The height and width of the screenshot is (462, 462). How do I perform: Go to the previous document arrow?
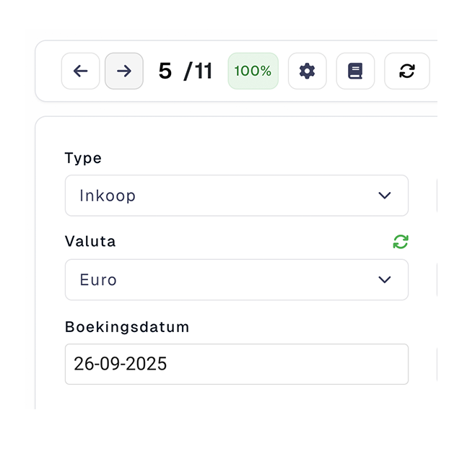click(81, 71)
